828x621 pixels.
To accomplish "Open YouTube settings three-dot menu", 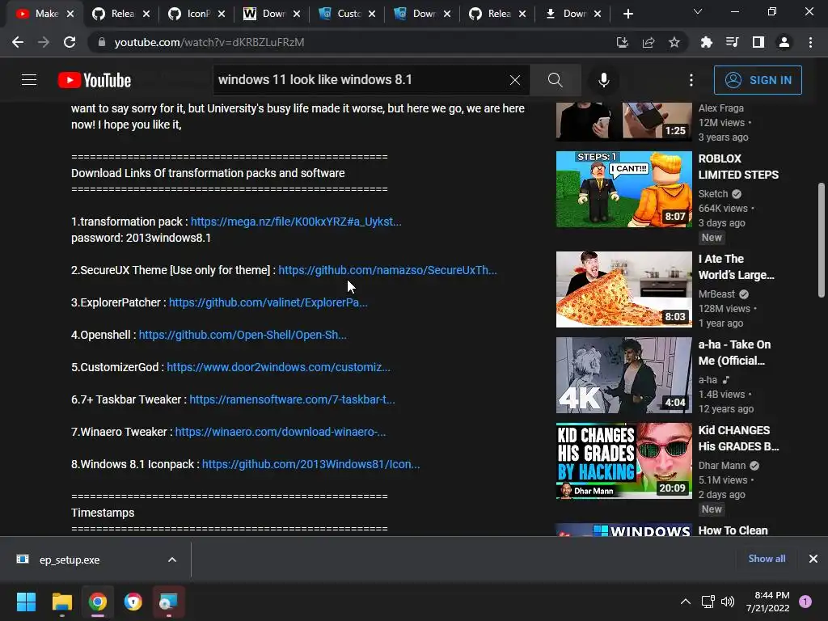I will [691, 80].
